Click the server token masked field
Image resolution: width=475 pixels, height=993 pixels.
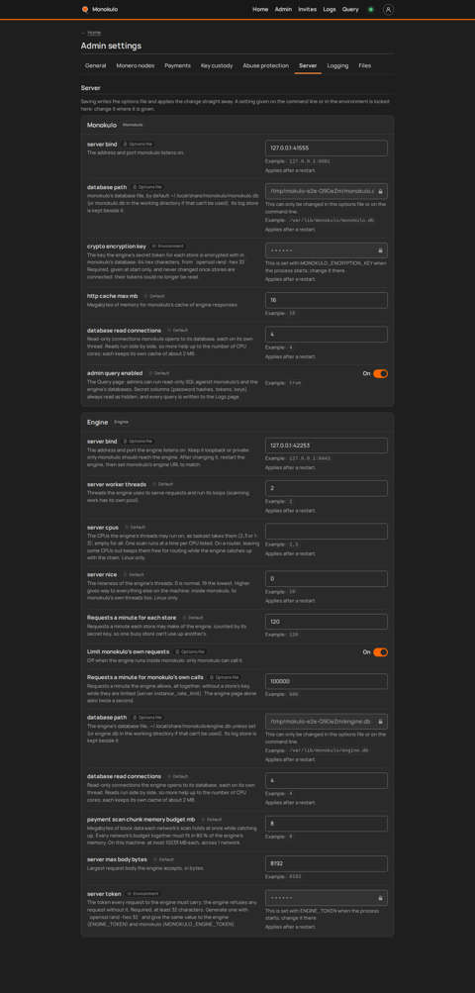pos(327,898)
